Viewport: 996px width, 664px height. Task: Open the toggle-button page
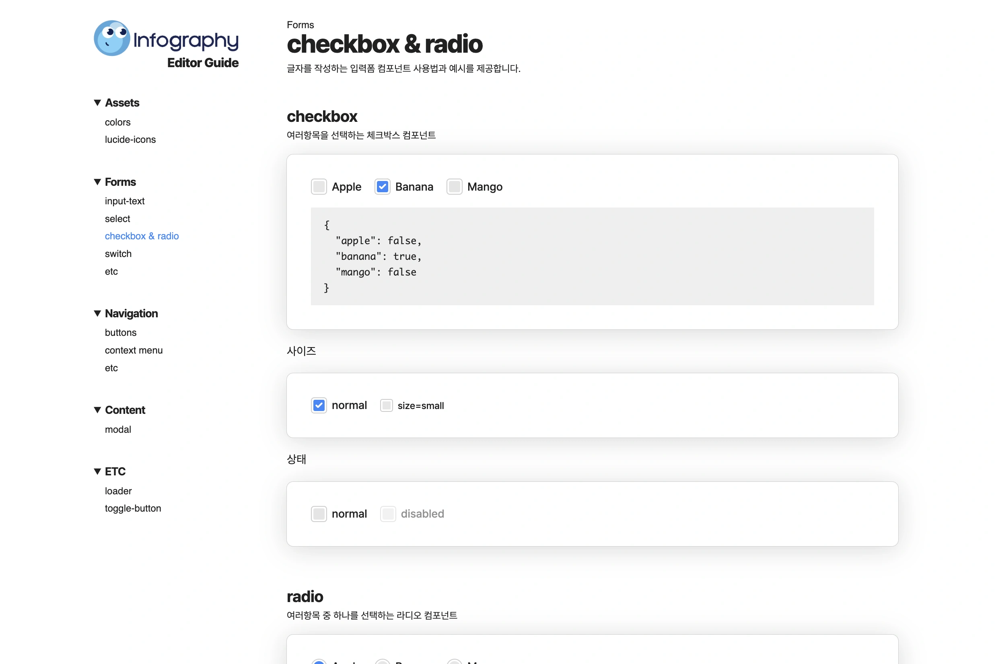133,509
